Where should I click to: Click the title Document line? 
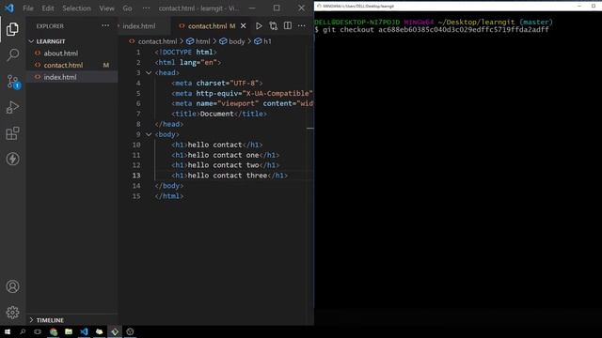(219, 114)
